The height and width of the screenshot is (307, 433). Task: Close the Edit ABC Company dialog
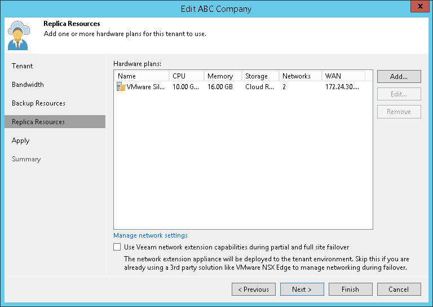pyautogui.click(x=420, y=6)
